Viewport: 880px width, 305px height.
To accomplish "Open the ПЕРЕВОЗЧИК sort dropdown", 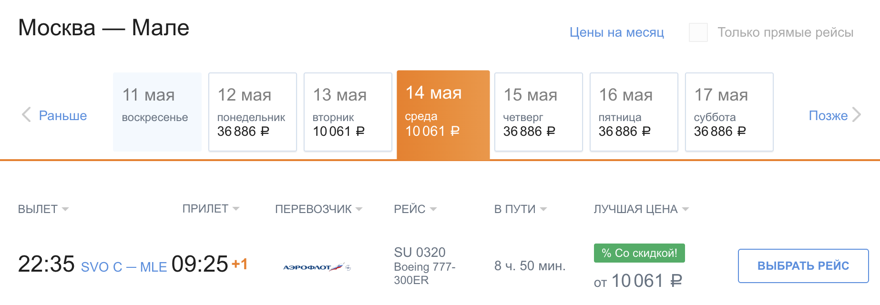I will pos(318,209).
